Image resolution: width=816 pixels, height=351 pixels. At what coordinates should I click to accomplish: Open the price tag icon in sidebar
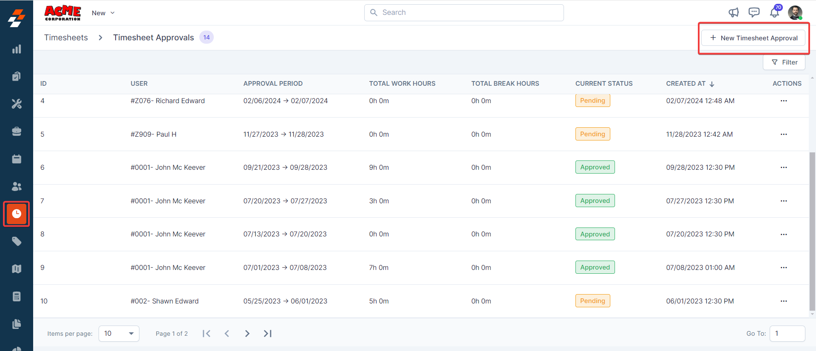tap(17, 241)
